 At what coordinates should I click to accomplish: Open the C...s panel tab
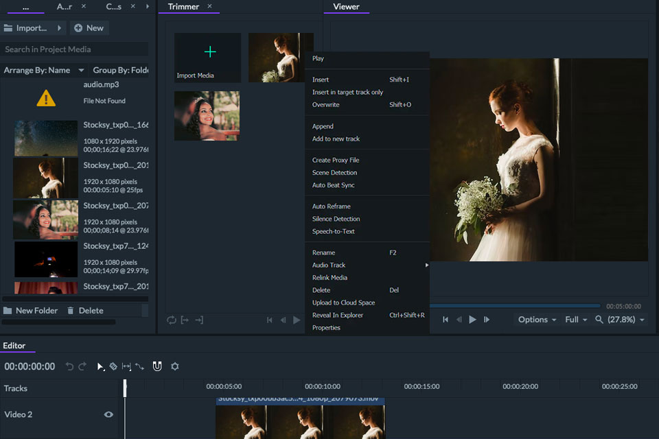pos(113,7)
